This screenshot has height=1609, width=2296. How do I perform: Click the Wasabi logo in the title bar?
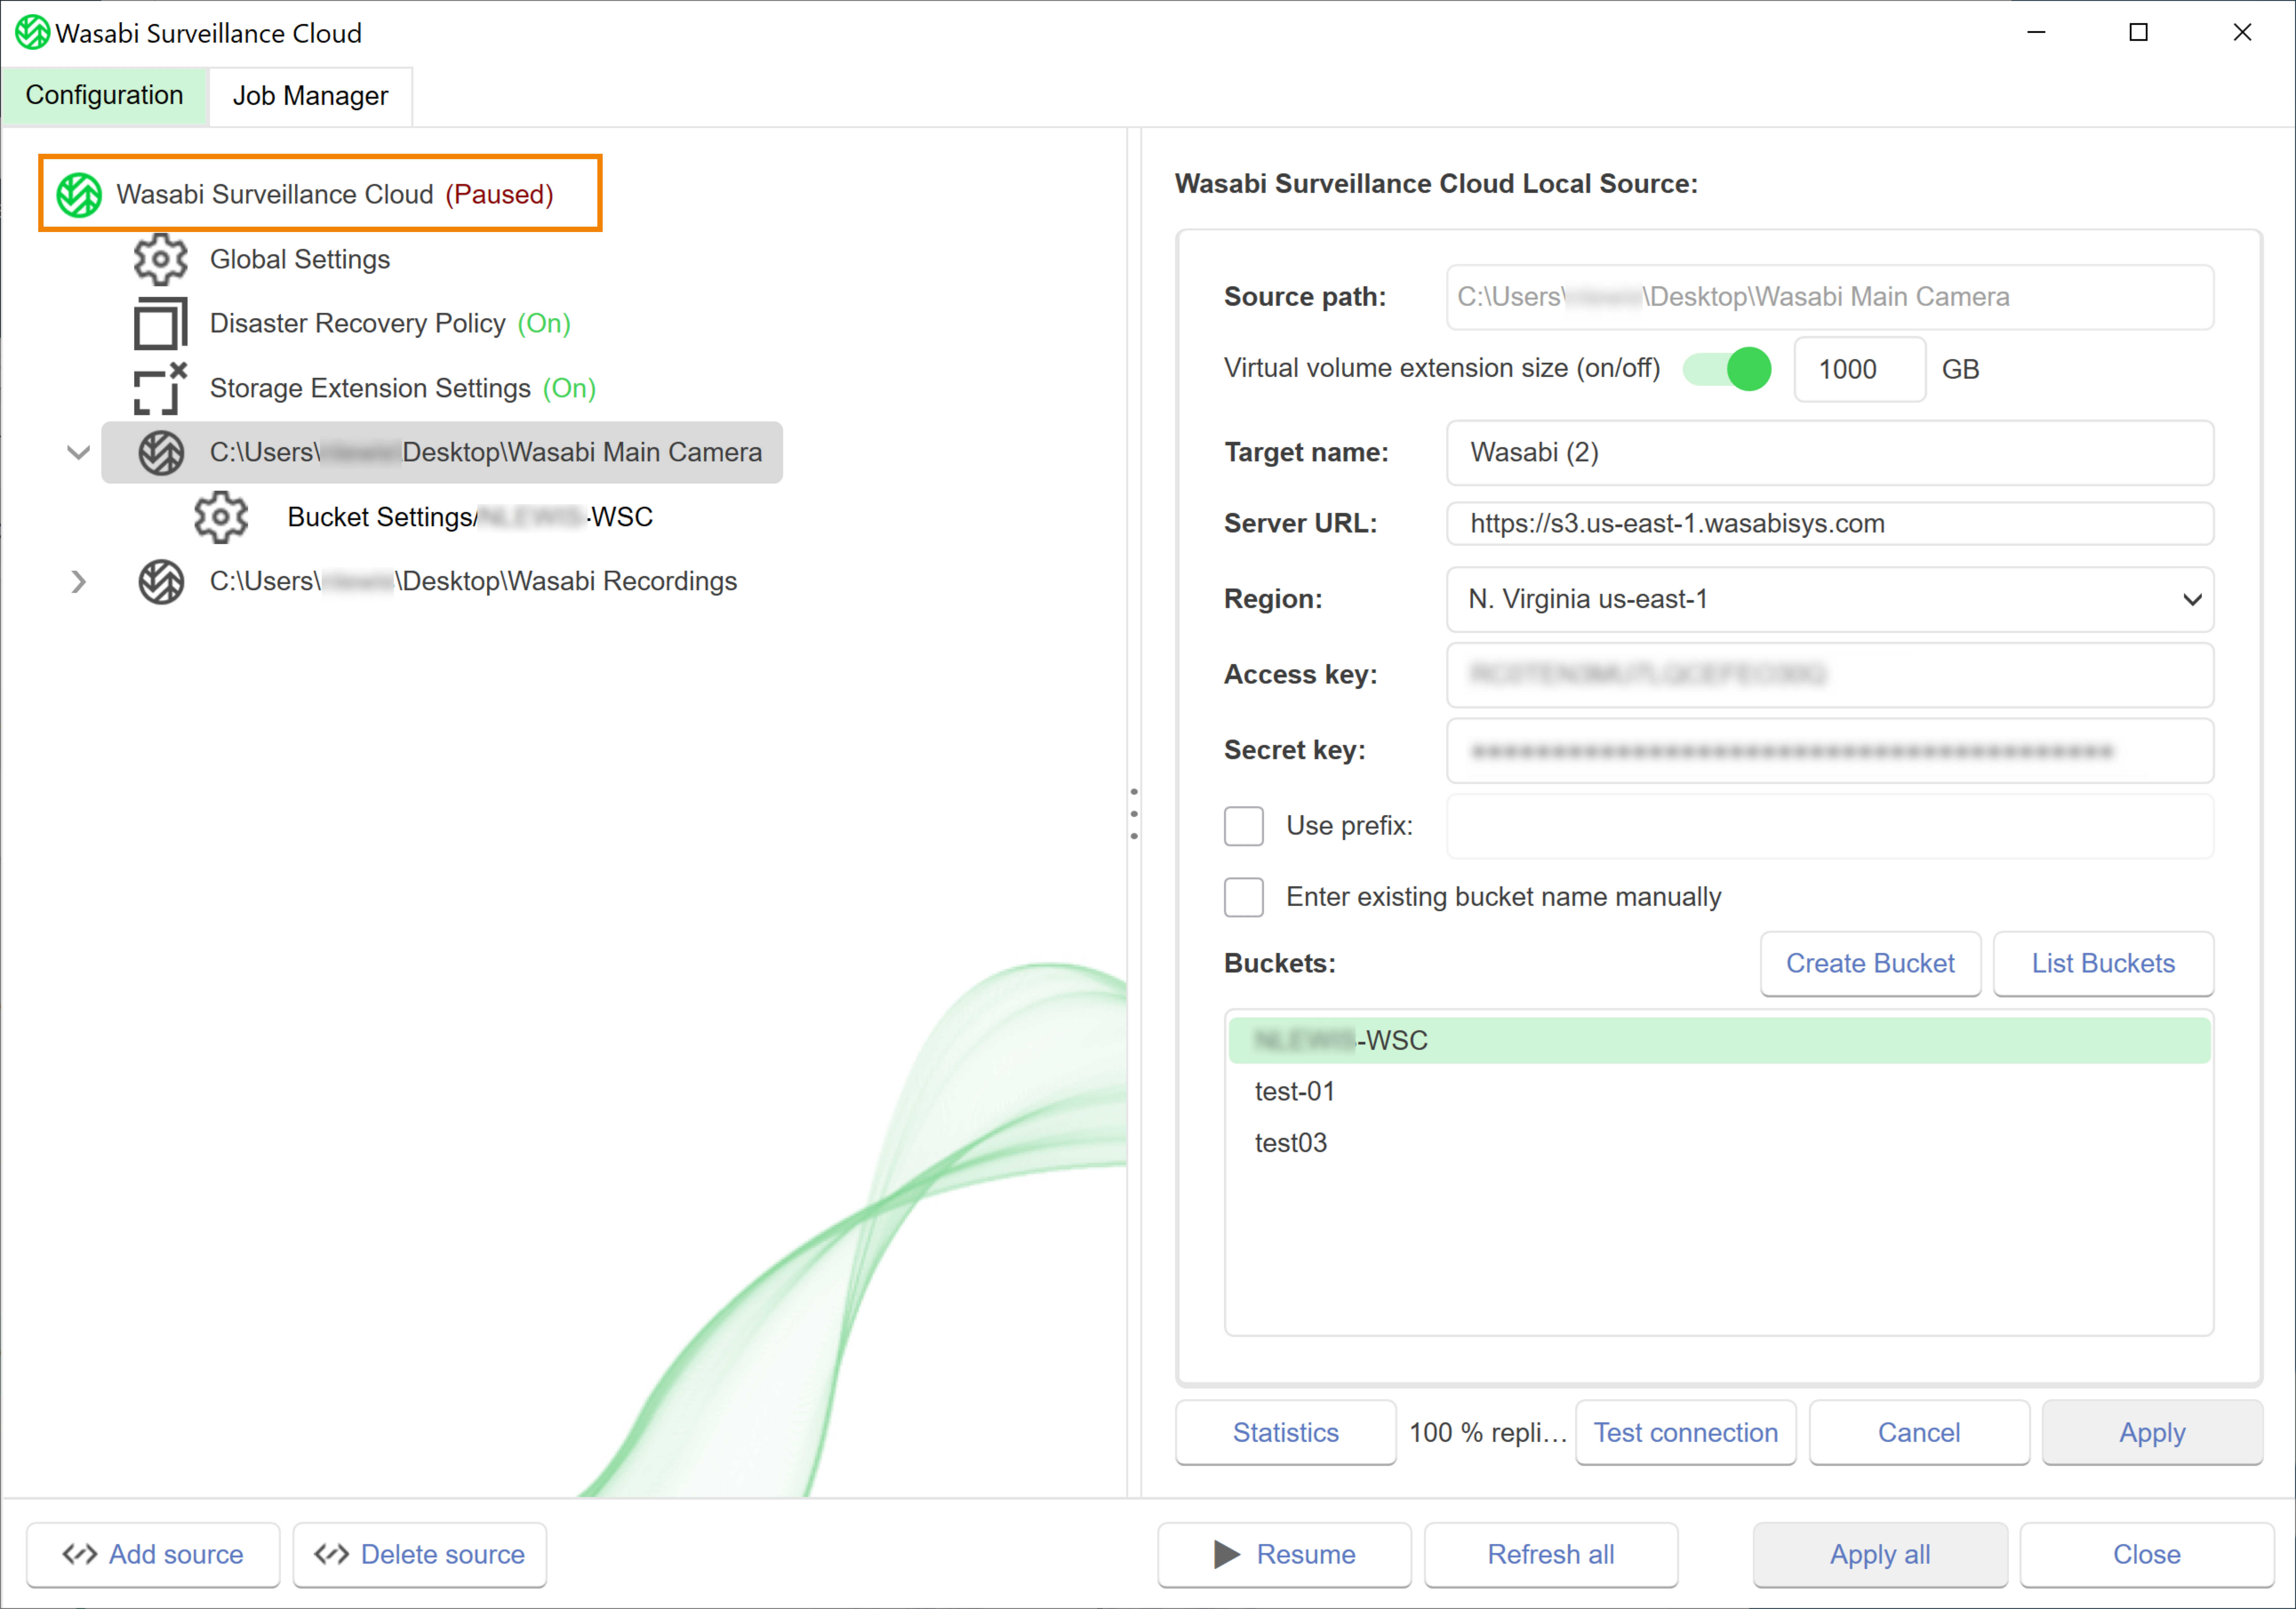pos(32,33)
